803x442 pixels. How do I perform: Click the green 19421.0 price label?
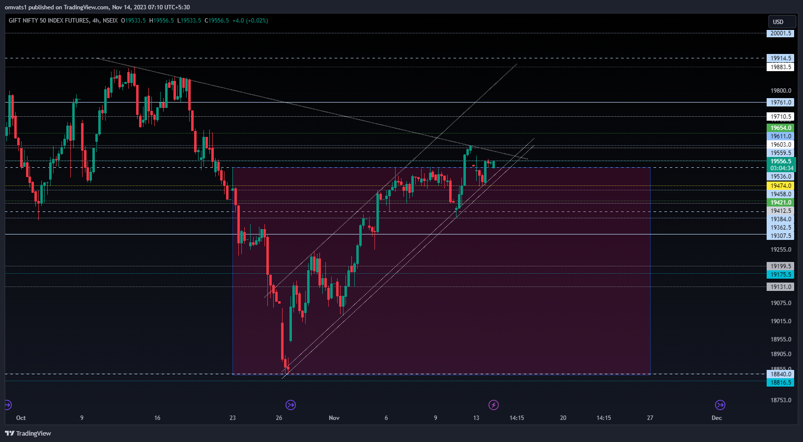point(780,203)
